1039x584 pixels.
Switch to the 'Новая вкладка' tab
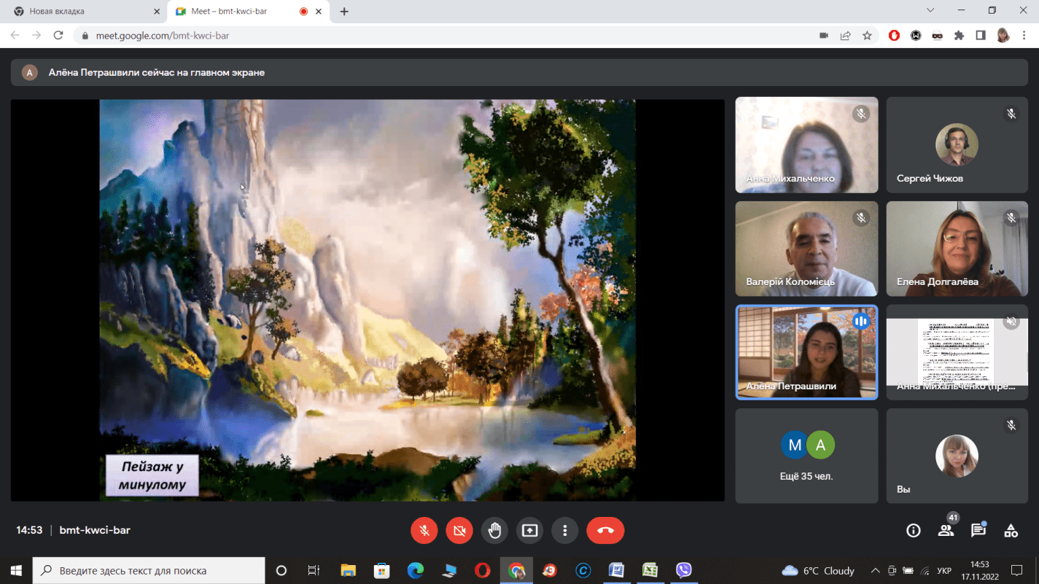[84, 11]
